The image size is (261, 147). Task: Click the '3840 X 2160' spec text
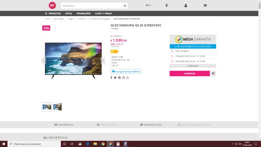coord(117,57)
